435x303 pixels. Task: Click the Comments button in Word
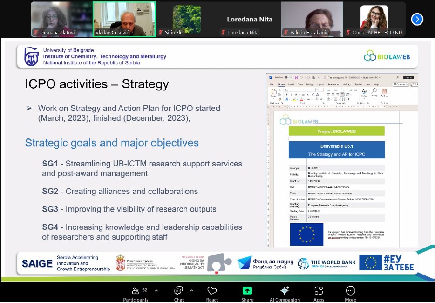click(400, 84)
